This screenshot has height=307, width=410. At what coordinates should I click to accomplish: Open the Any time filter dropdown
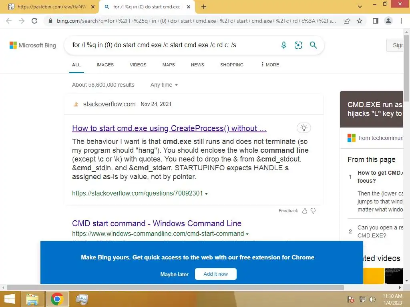click(164, 85)
